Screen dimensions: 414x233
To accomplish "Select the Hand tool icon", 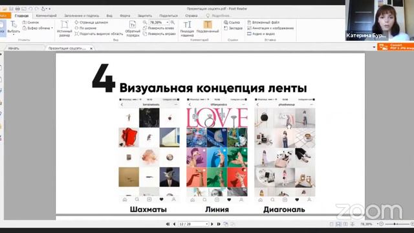I will coord(3,28).
